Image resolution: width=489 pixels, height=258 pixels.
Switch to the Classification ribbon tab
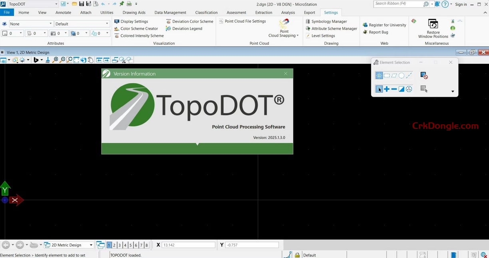(x=206, y=12)
